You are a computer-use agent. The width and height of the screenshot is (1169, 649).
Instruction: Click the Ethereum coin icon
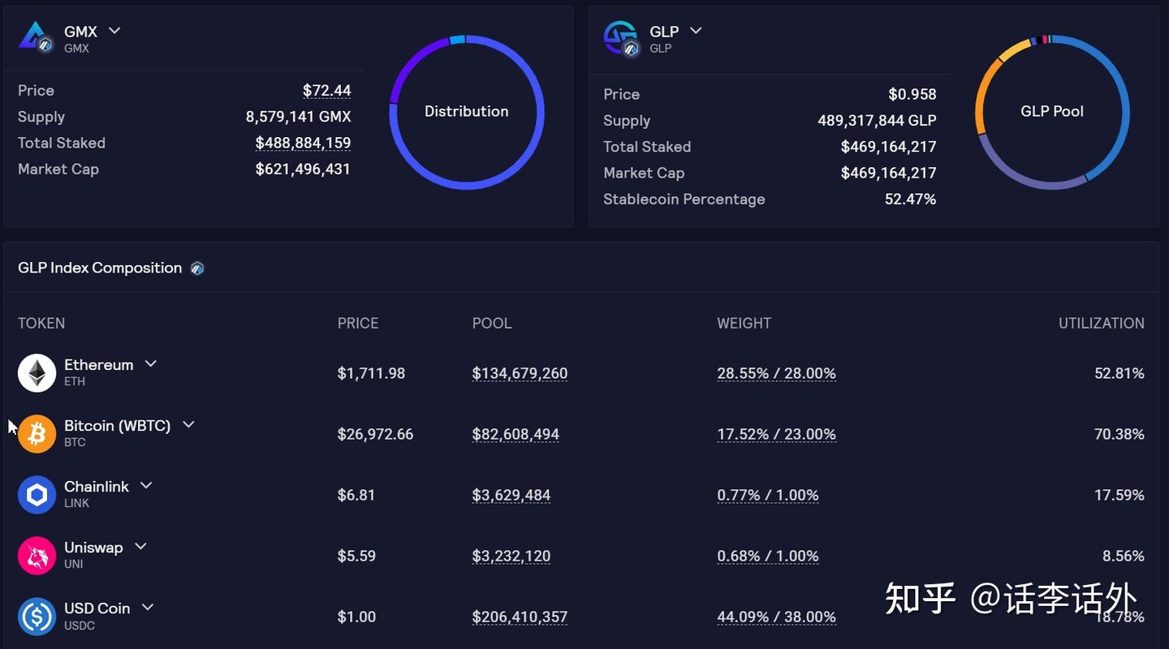37,373
